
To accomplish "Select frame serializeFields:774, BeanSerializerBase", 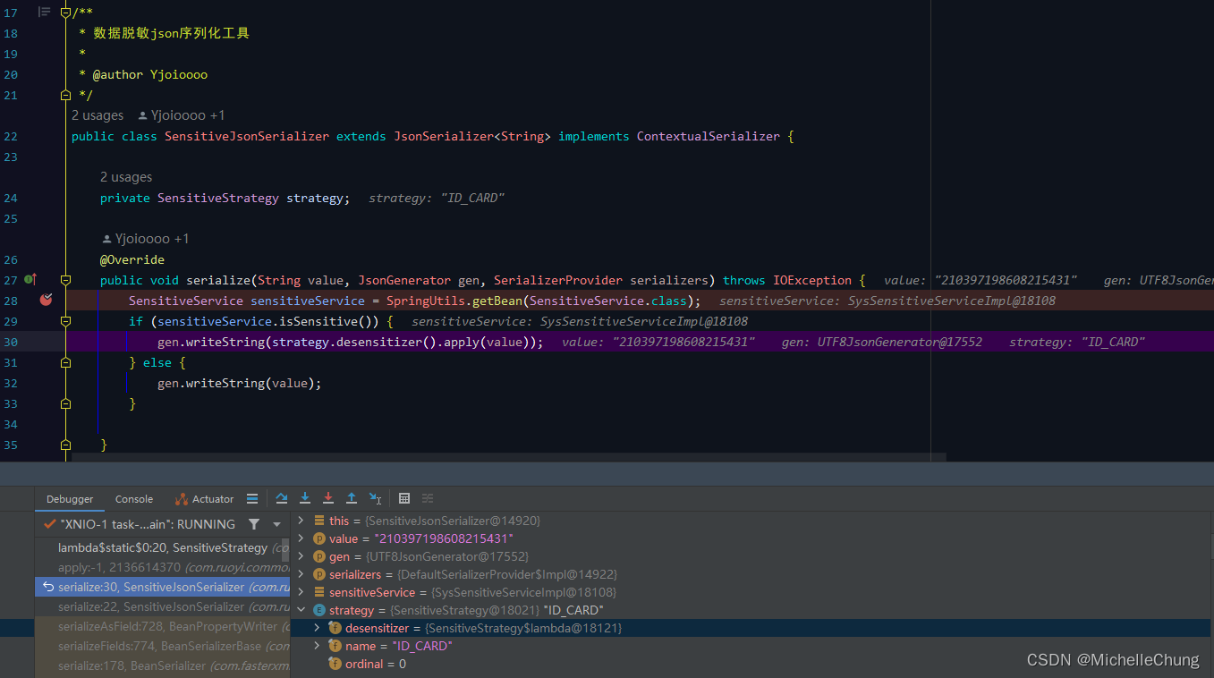I will (x=163, y=646).
